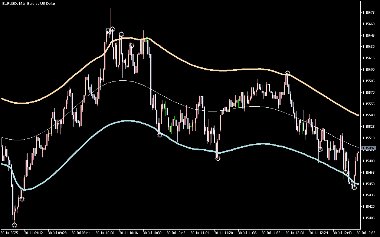Click the 30 Jul 2025 date label
Viewport: 380px width, 237px height.
[9, 233]
